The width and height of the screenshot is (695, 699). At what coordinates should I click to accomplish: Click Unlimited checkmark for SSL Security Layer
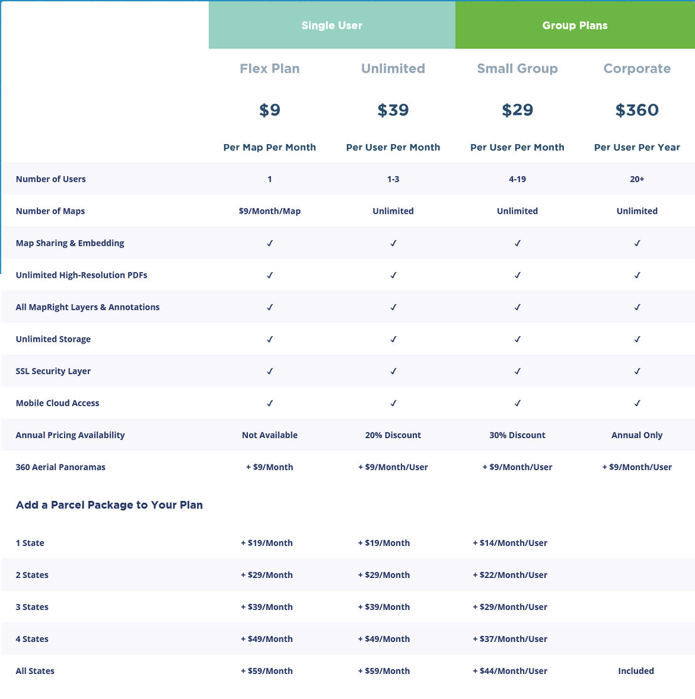tap(393, 371)
